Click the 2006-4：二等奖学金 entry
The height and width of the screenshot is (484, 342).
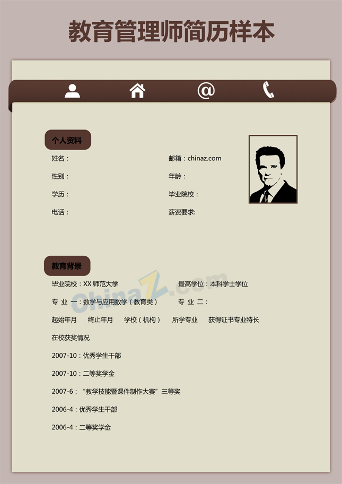(81, 427)
